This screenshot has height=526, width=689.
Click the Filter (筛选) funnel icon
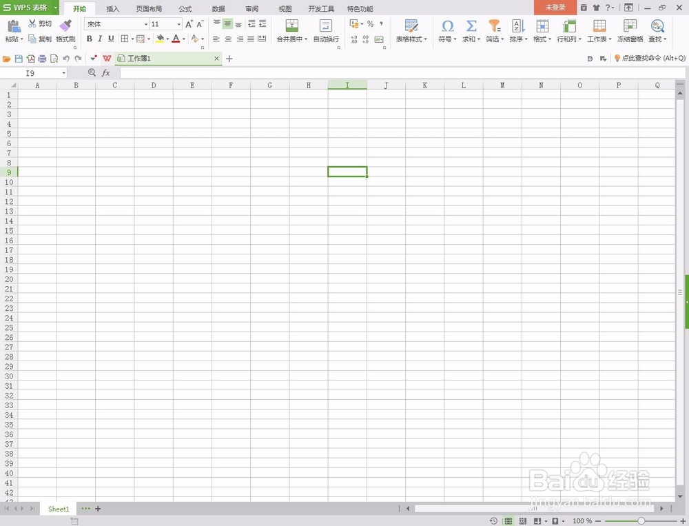coord(495,26)
